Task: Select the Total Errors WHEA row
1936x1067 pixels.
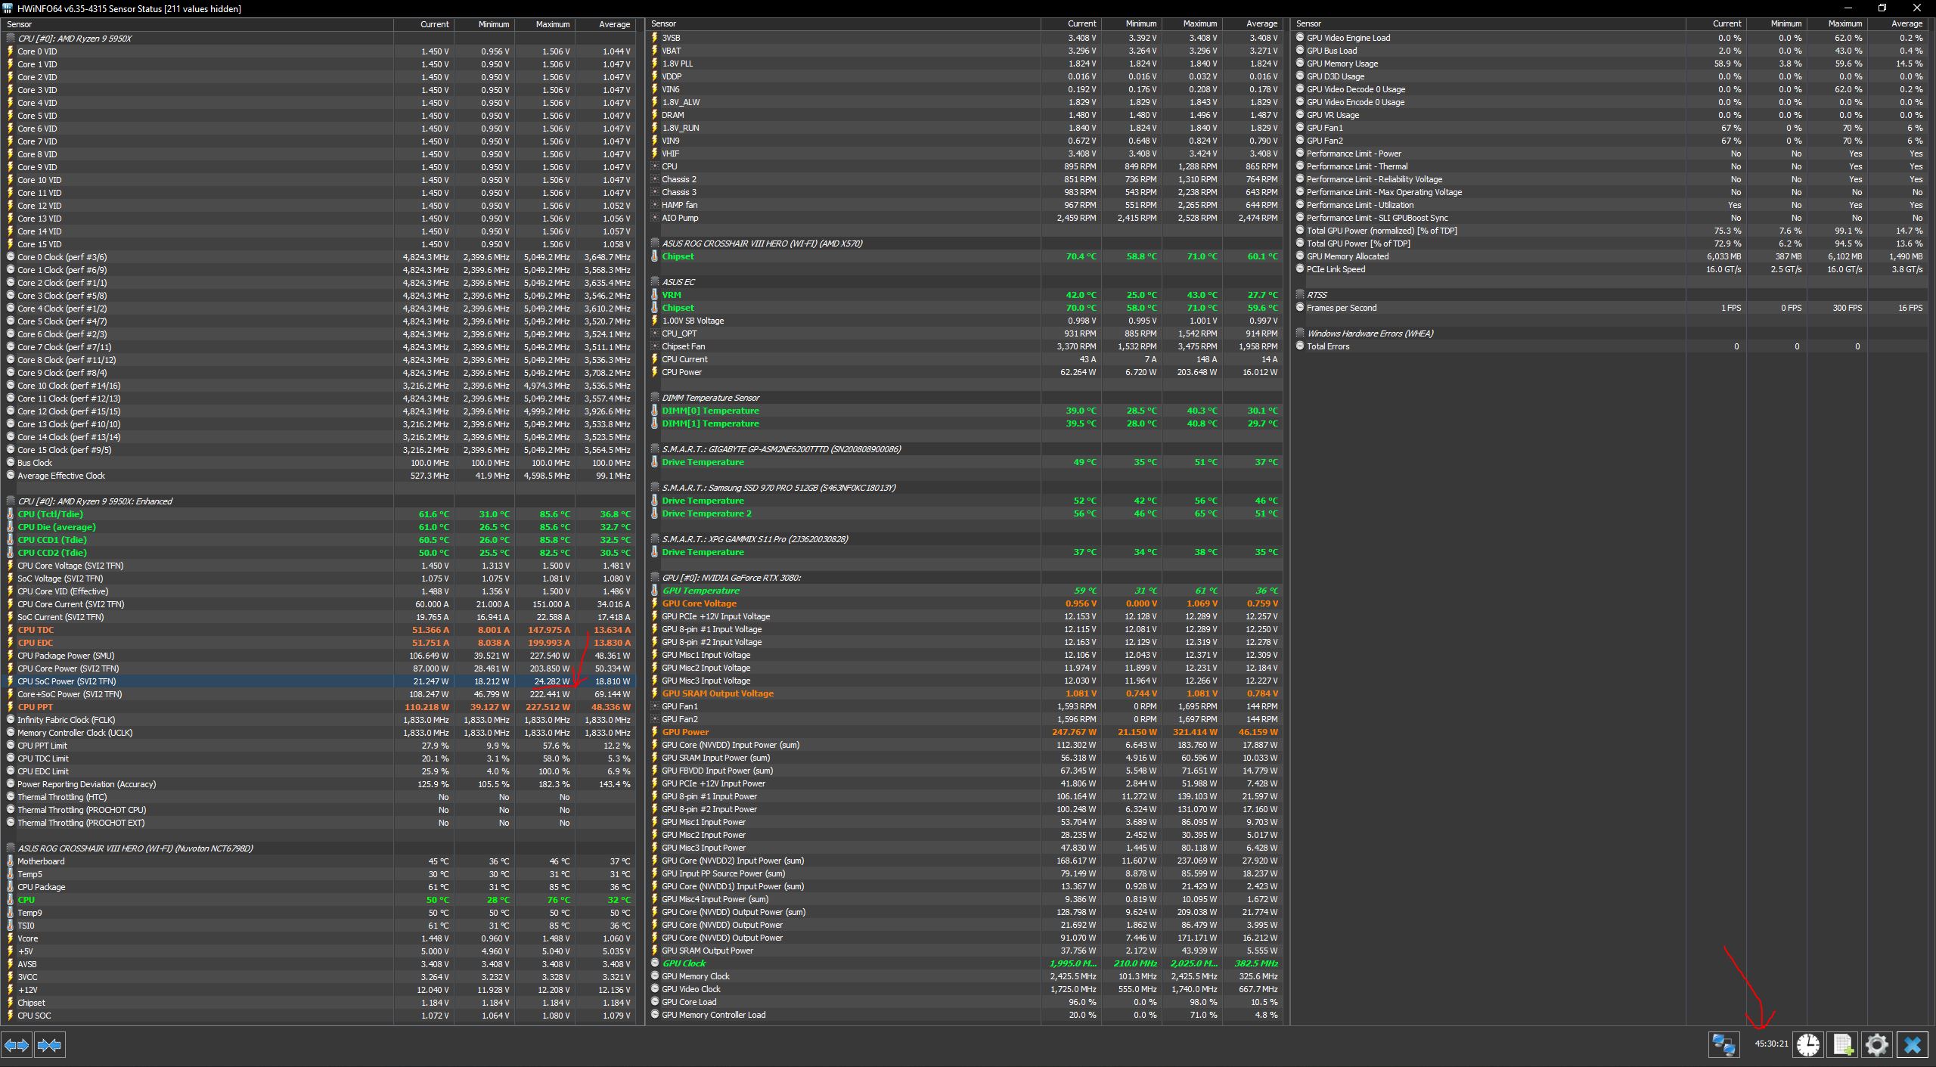Action: [x=1328, y=346]
